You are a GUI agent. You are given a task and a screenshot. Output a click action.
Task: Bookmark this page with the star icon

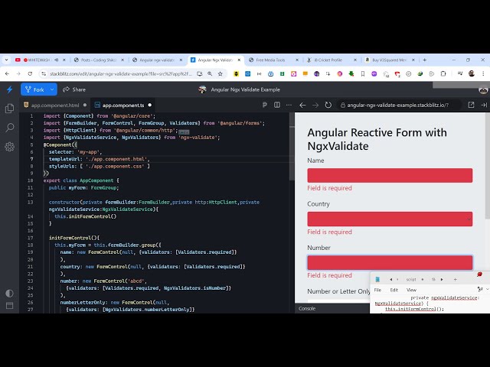coord(220,73)
